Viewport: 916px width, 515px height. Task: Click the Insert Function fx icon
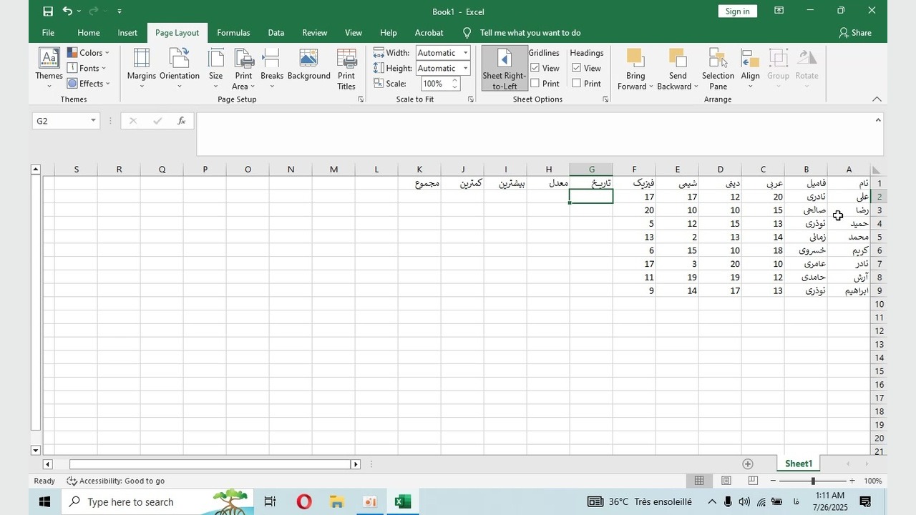point(182,121)
